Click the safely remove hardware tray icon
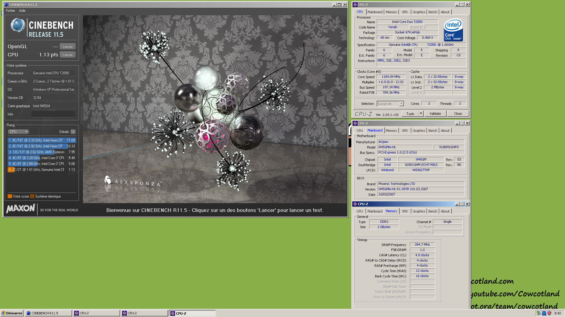This screenshot has width=565, height=317. pos(539,313)
